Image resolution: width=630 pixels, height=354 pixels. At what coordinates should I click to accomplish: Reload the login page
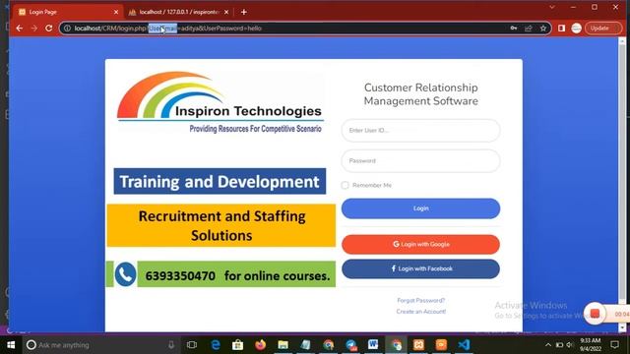click(x=49, y=29)
